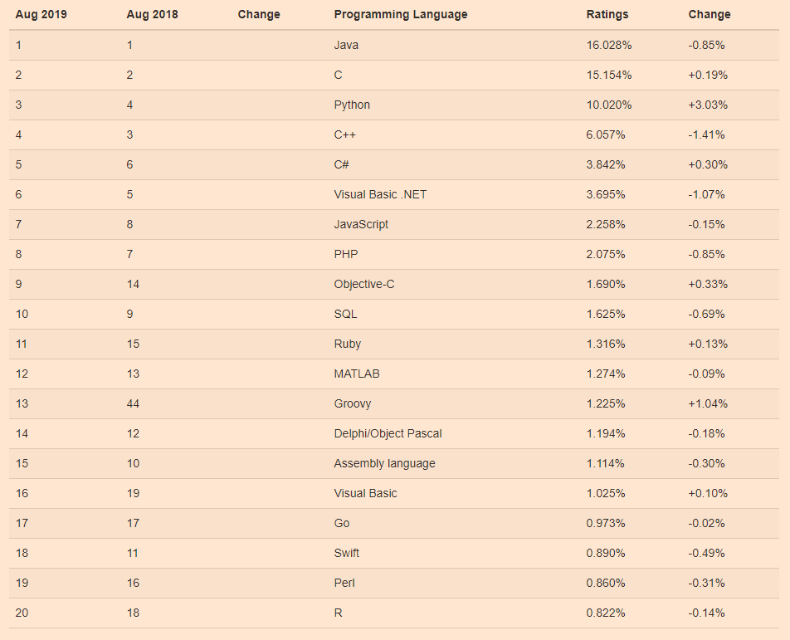Click the 16.028% rating value
This screenshot has width=790, height=640.
(x=608, y=45)
